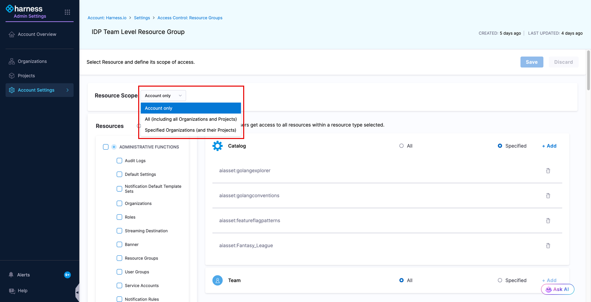Viewport: 591px width, 302px height.
Task: Select the All radio for Team
Action: coord(402,280)
